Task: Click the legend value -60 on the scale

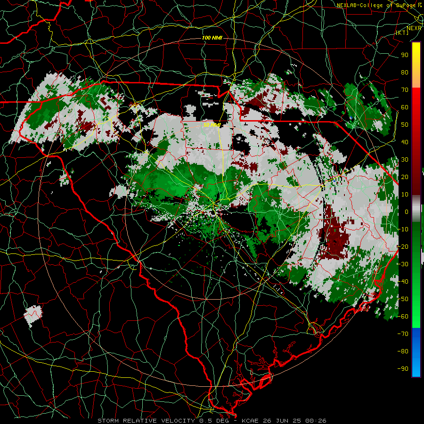Action: 403,317
